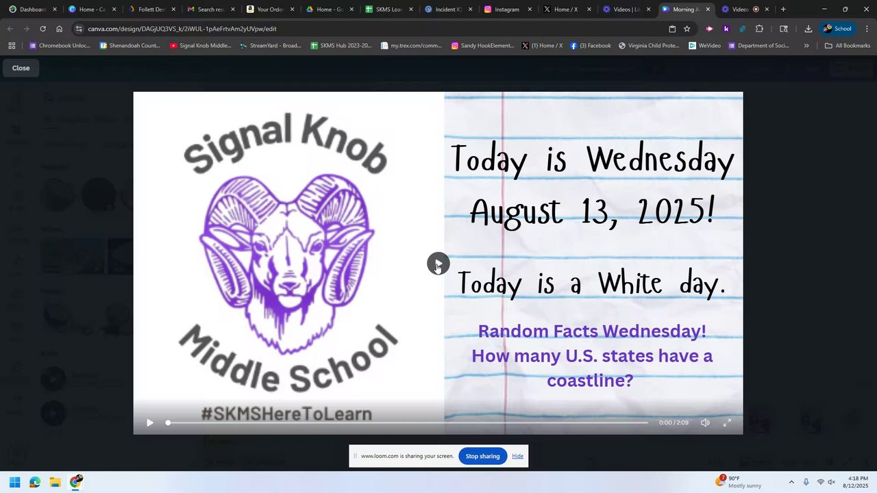The width and height of the screenshot is (877, 493).
Task: Open the taskbar muted volume icon
Action: coord(832,482)
